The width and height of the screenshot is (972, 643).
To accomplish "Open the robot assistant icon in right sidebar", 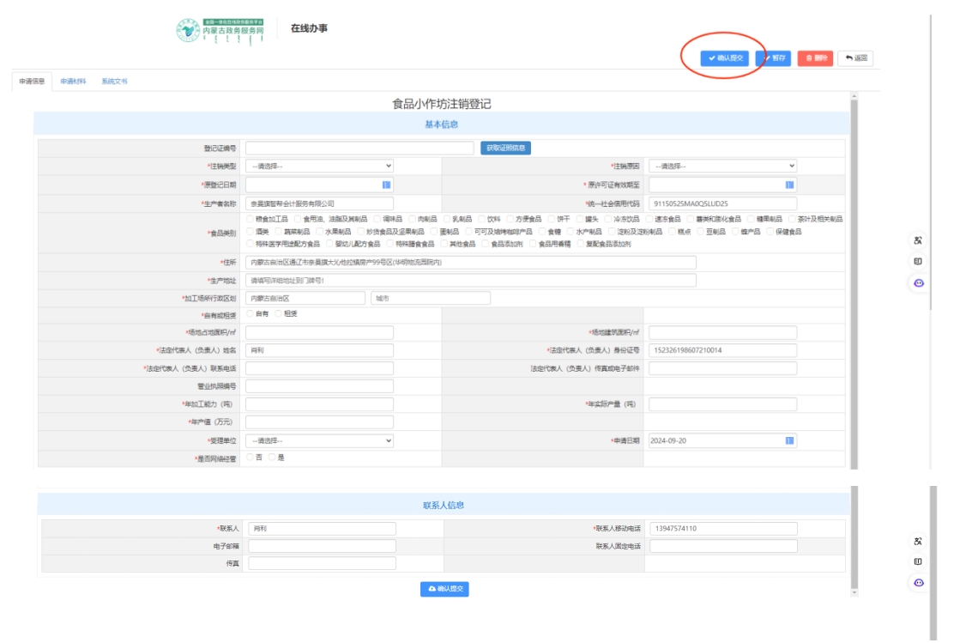I will [x=918, y=282].
